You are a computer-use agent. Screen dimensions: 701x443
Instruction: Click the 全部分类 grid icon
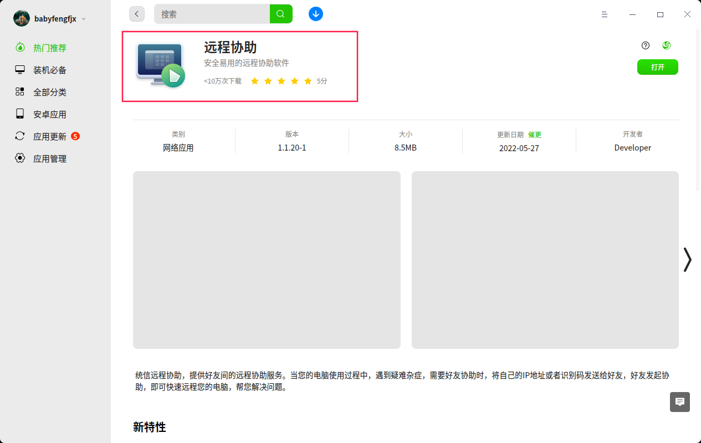click(20, 92)
